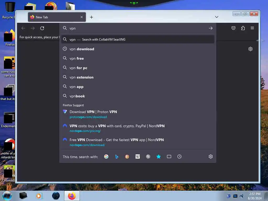Open the Firefox hamburger menu
The width and height of the screenshot is (268, 201).
click(x=252, y=28)
